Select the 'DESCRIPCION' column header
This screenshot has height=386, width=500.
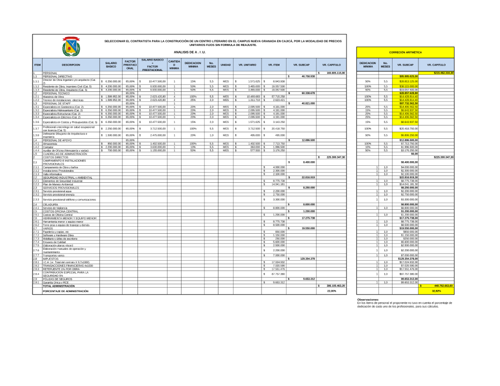pyautogui.click(x=71, y=65)
